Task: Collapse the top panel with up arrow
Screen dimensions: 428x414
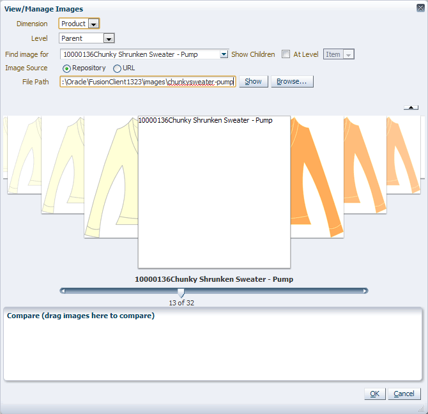Action: pyautogui.click(x=411, y=107)
